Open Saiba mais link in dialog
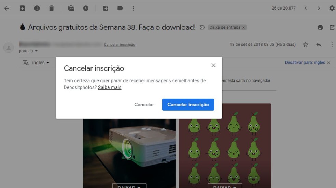This screenshot has width=336, height=188. (110, 87)
